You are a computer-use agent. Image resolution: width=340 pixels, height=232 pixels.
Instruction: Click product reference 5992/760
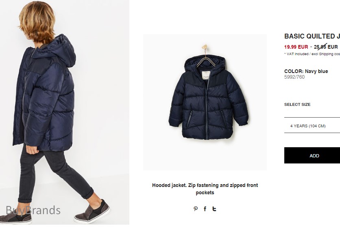pos(294,77)
